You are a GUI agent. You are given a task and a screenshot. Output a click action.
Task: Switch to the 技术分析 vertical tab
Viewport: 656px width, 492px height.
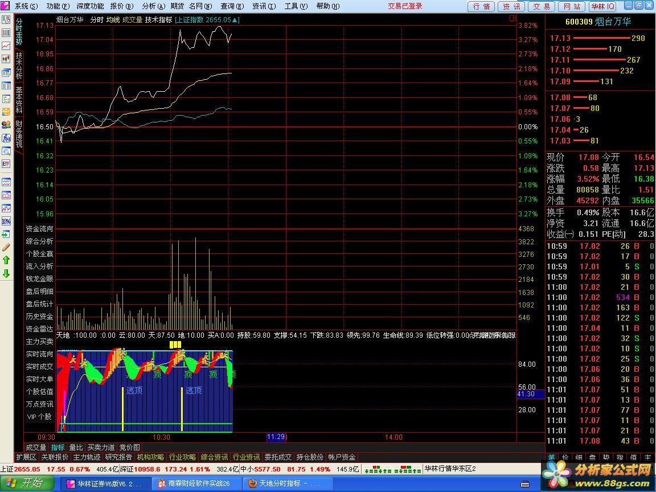tap(19, 65)
